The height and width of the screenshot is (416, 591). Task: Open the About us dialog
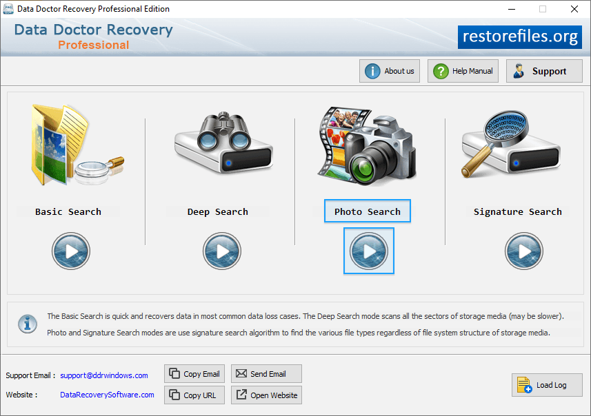[x=390, y=71]
